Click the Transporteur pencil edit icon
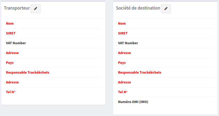The image size is (219, 116). coord(36,9)
